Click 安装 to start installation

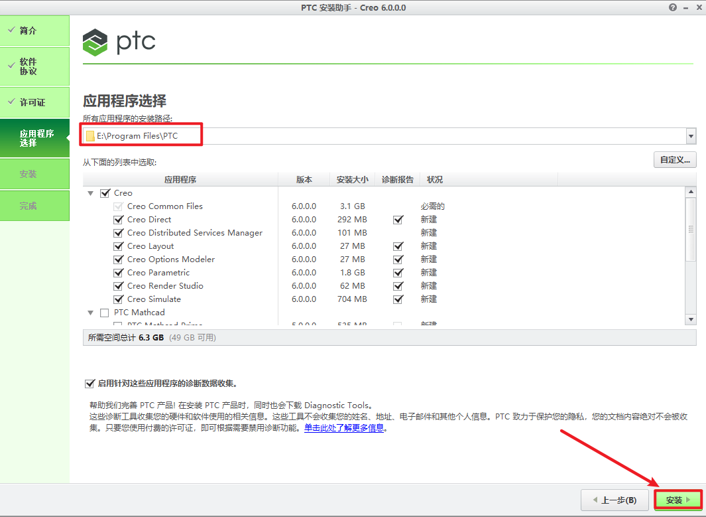(x=677, y=500)
